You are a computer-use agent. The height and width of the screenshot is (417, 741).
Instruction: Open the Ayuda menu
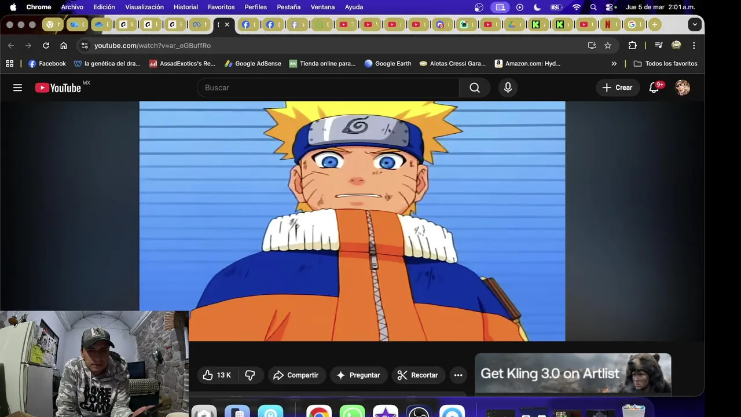point(354,7)
